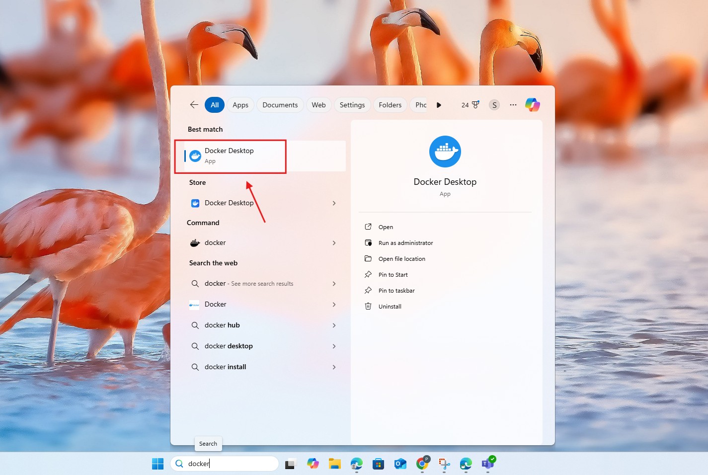The height and width of the screenshot is (475, 708).
Task: Open File Explorer from the taskbar
Action: tap(334, 464)
